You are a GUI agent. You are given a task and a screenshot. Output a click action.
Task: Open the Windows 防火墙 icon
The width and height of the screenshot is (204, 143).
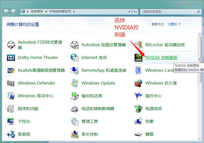click(138, 83)
